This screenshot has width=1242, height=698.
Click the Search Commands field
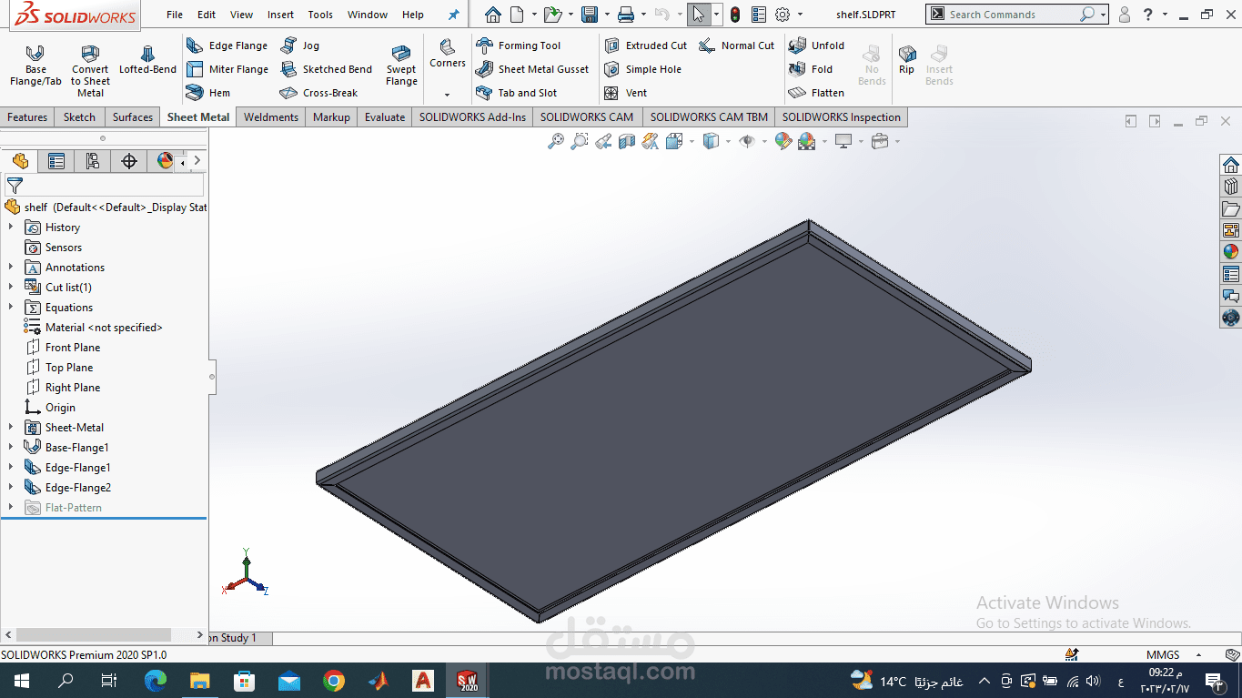pos(1013,15)
